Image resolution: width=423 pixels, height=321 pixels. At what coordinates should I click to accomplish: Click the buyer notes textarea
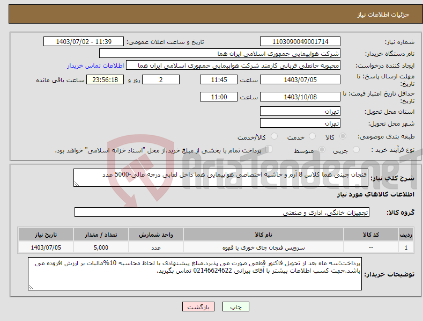coord(195,274)
